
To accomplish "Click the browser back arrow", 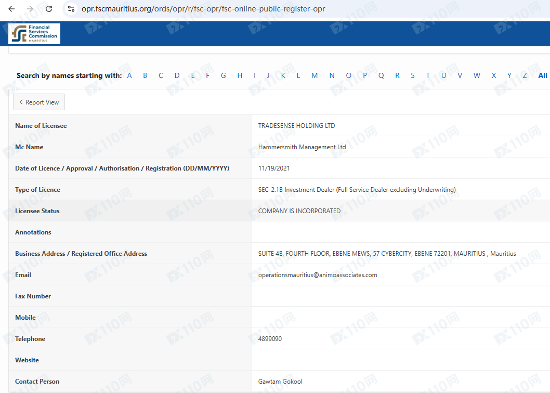I will (11, 9).
